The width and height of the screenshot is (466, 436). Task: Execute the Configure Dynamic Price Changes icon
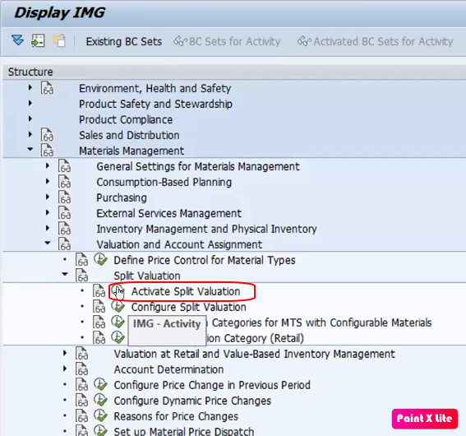click(100, 400)
